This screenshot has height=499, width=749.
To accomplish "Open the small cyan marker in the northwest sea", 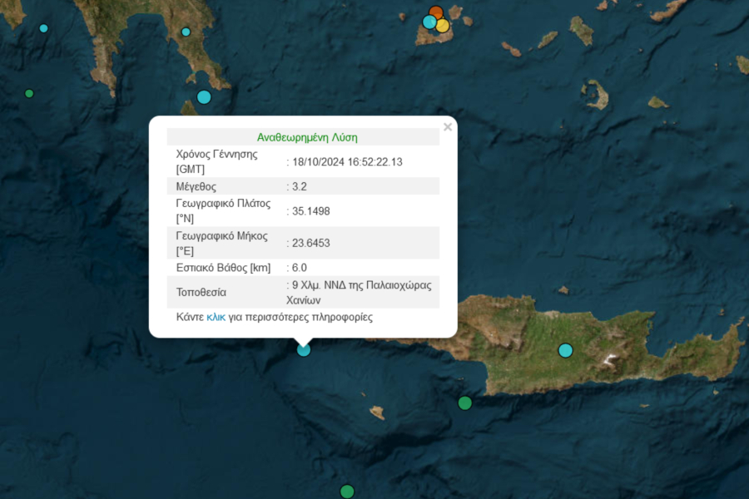I will click(x=43, y=28).
